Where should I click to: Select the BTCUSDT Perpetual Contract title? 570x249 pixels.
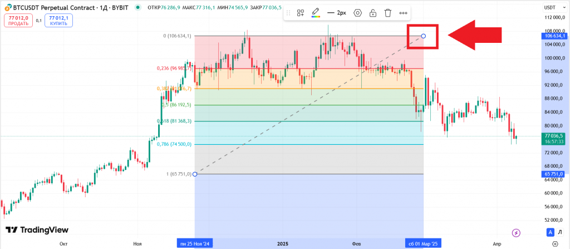(x=71, y=7)
